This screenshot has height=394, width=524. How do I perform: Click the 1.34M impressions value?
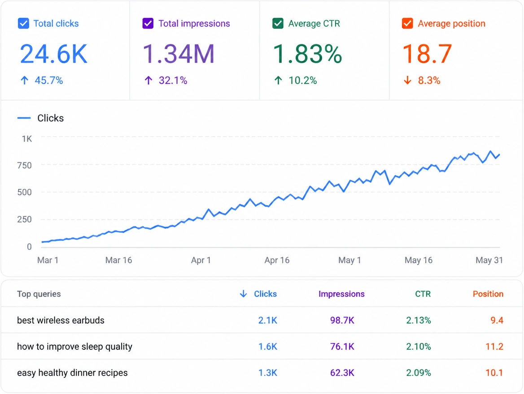point(179,54)
